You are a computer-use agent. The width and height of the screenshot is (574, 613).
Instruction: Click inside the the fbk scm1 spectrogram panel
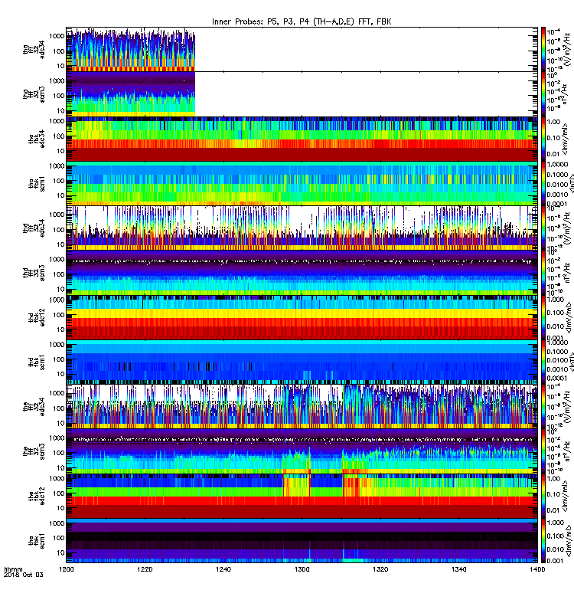302,541
